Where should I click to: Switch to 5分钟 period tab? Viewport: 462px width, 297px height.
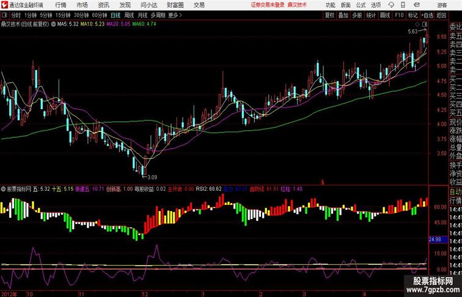46,15
